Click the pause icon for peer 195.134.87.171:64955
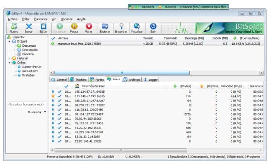This screenshot has height=168, width=271. (53, 92)
